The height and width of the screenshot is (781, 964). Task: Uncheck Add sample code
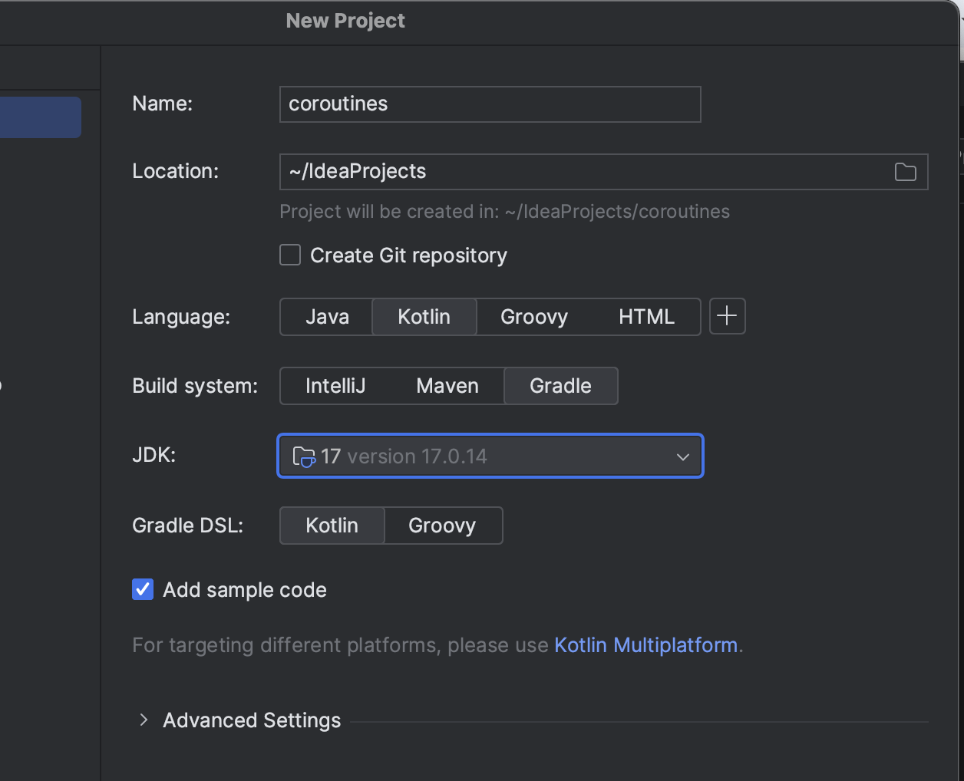[x=143, y=589]
